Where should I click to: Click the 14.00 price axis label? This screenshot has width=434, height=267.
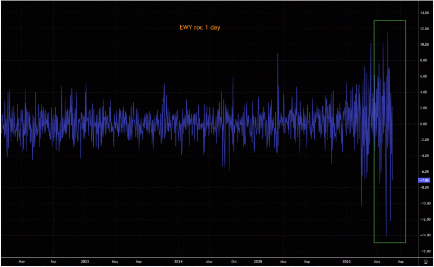424,13
